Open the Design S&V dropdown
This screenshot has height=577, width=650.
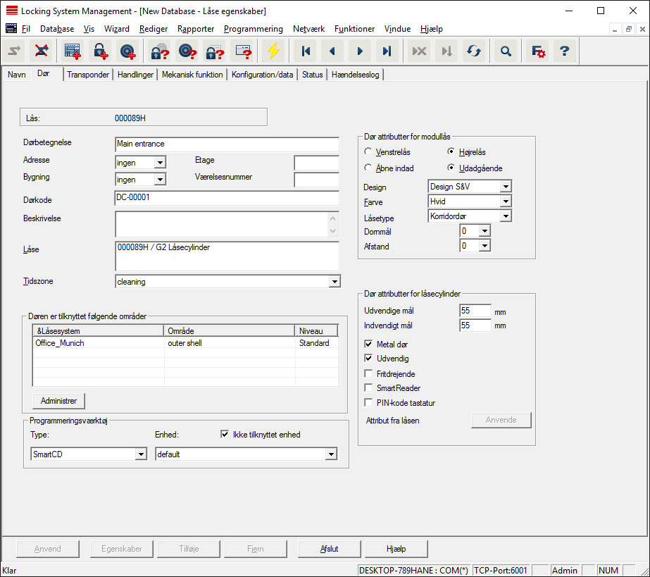coord(505,187)
